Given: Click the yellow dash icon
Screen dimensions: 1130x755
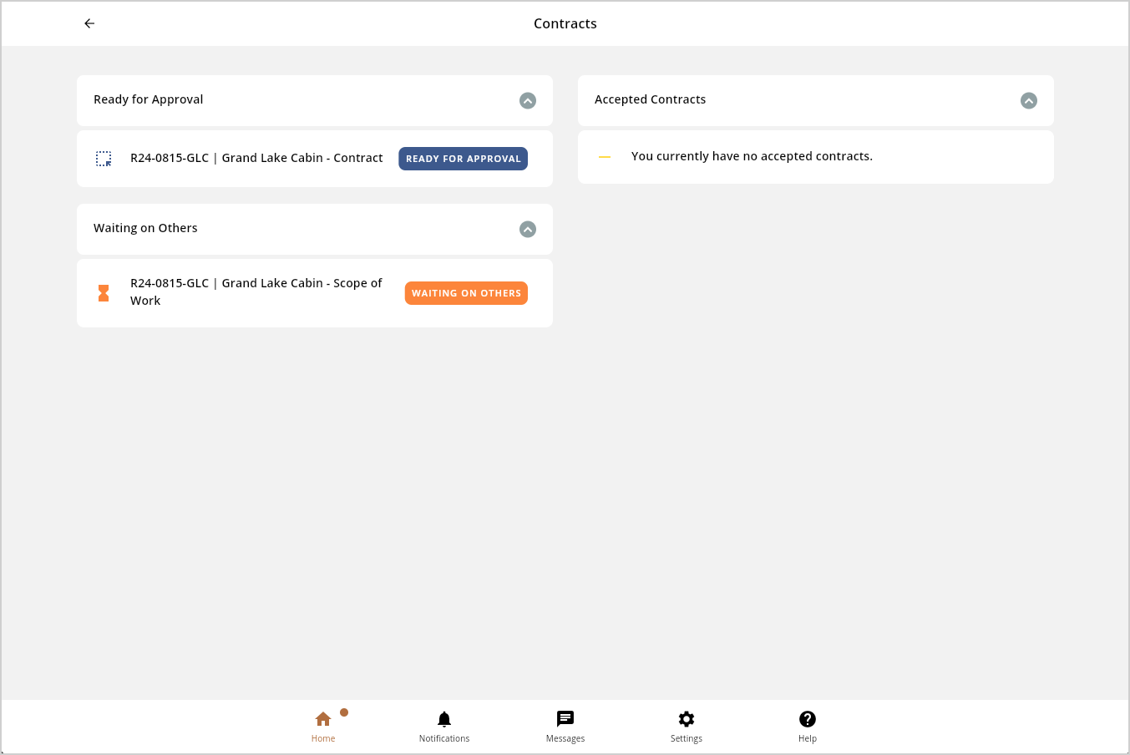Looking at the screenshot, I should (x=605, y=157).
